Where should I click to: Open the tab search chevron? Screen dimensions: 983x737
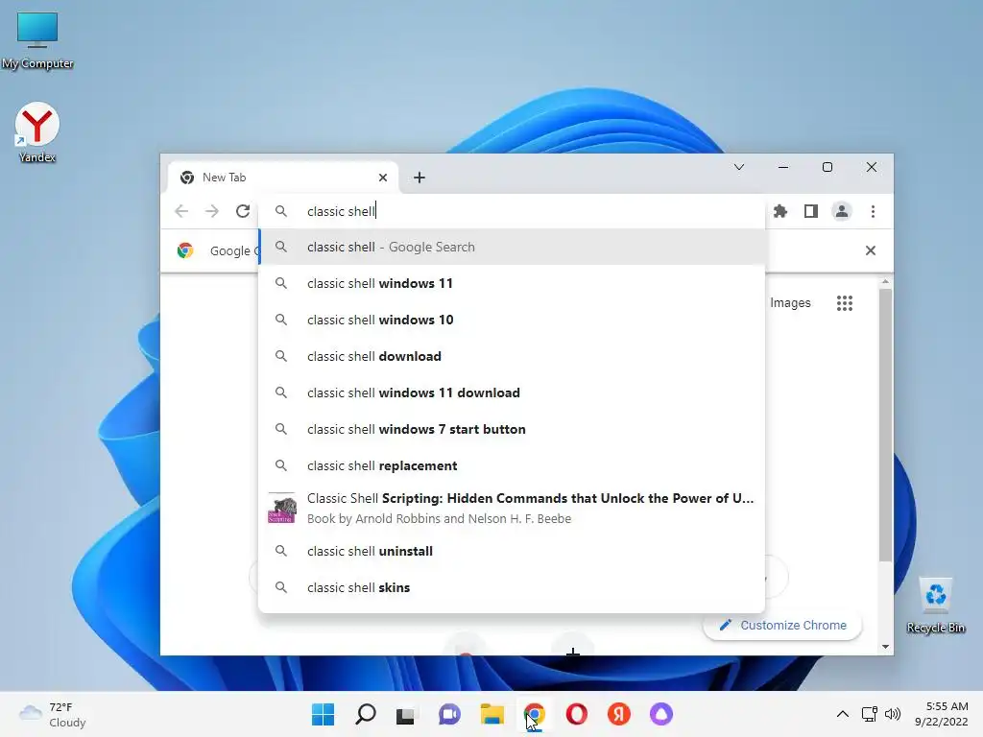739,167
